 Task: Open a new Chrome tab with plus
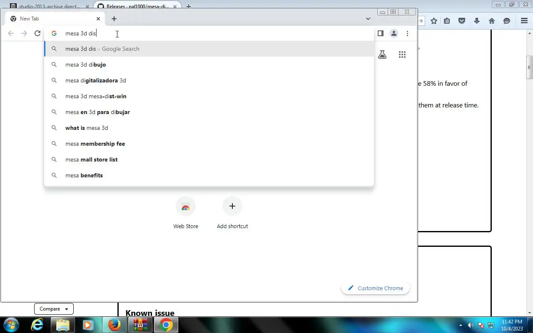tap(114, 19)
